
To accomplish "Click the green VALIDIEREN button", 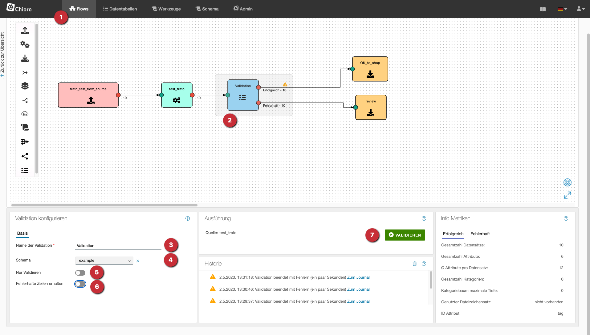I will pos(405,235).
